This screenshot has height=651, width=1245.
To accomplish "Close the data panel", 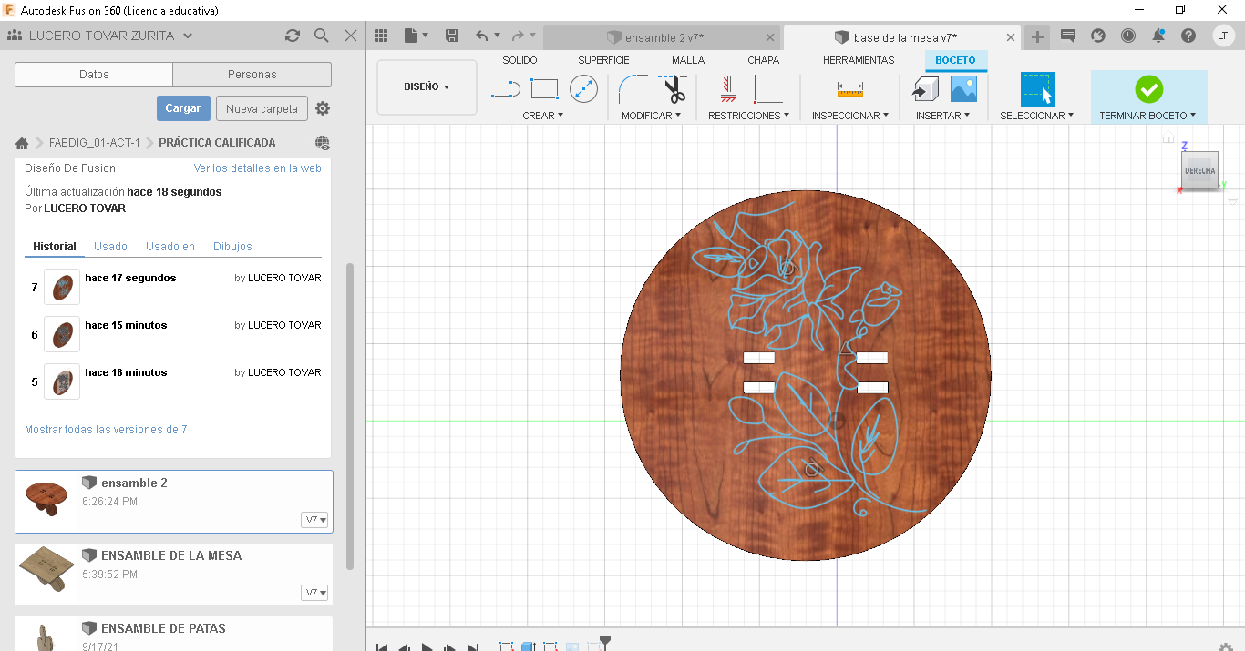I will [x=351, y=36].
